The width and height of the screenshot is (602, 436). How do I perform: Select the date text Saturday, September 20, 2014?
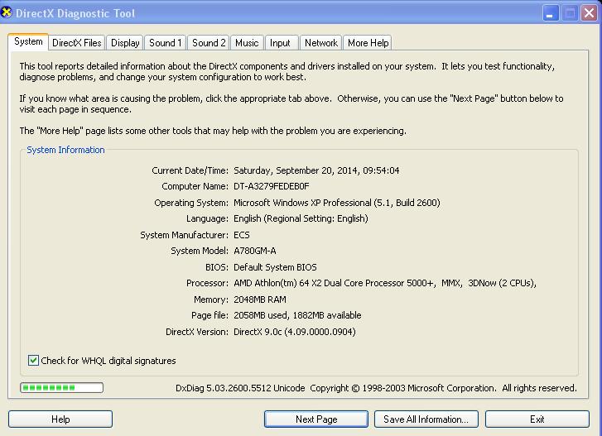tap(296, 170)
